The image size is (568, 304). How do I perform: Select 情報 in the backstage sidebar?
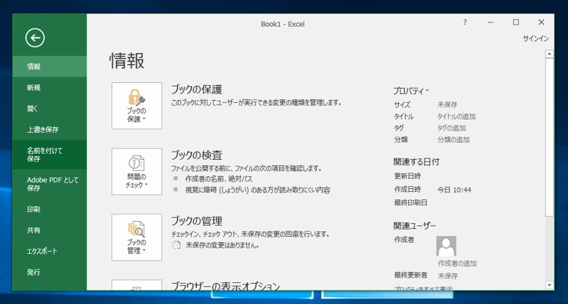tap(49, 66)
